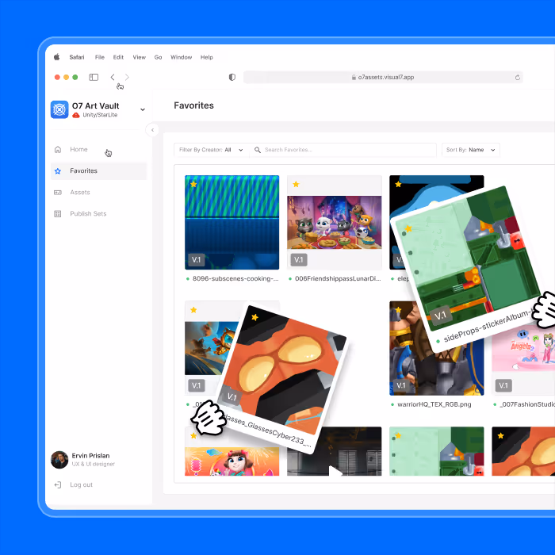Open the Help menu
This screenshot has width=555, height=555.
pos(207,57)
